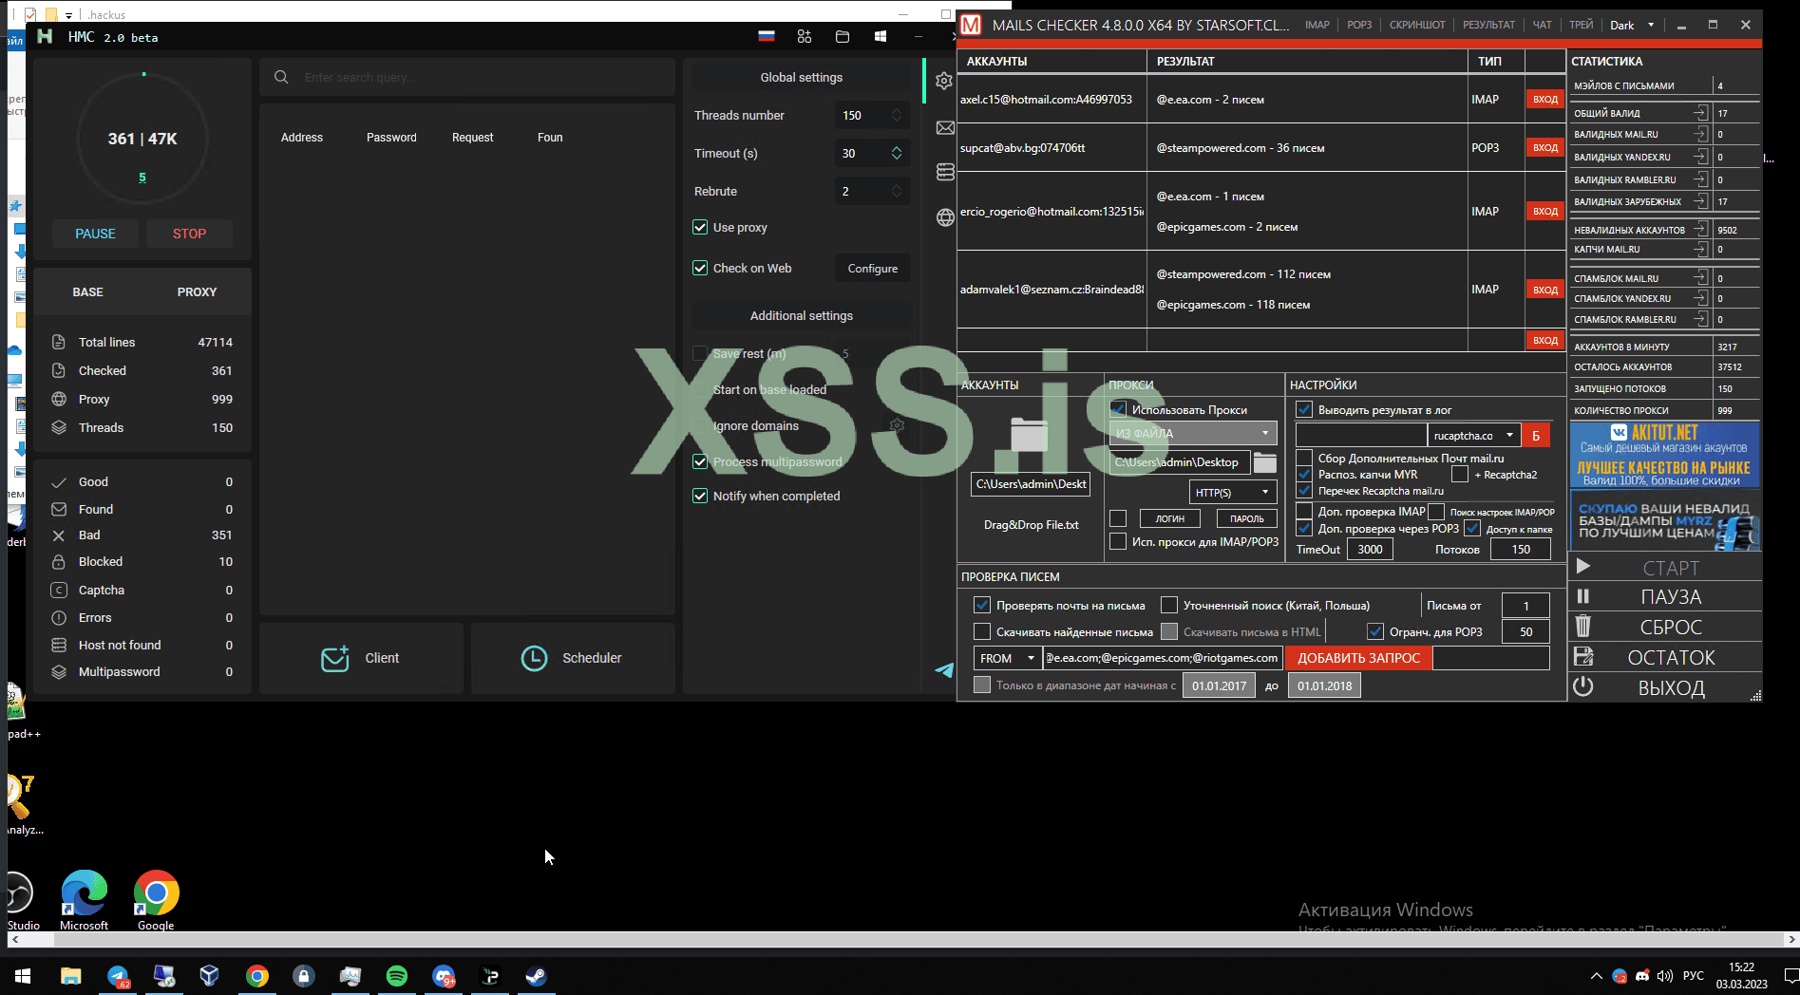Image resolution: width=1800 pixels, height=995 pixels.
Task: Export the ОБЩИЙ ВАЛИД statistic
Action: [x=1700, y=113]
